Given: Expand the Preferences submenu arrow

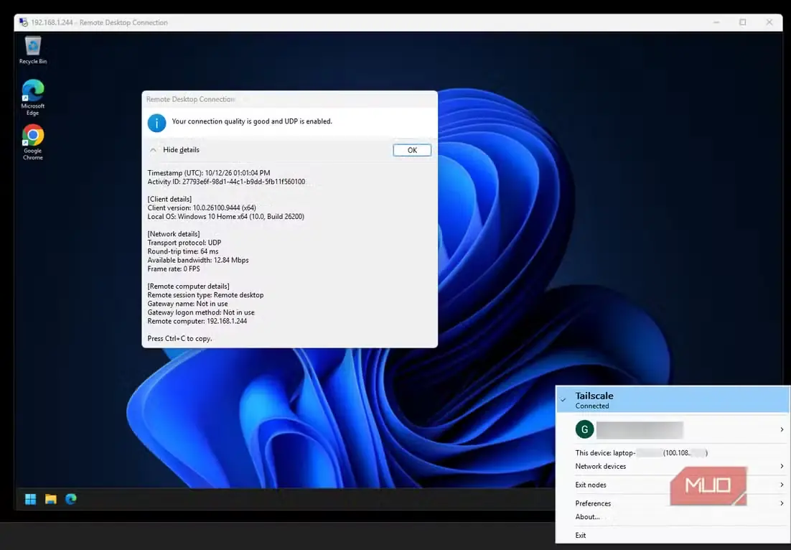Looking at the screenshot, I should coord(782,503).
